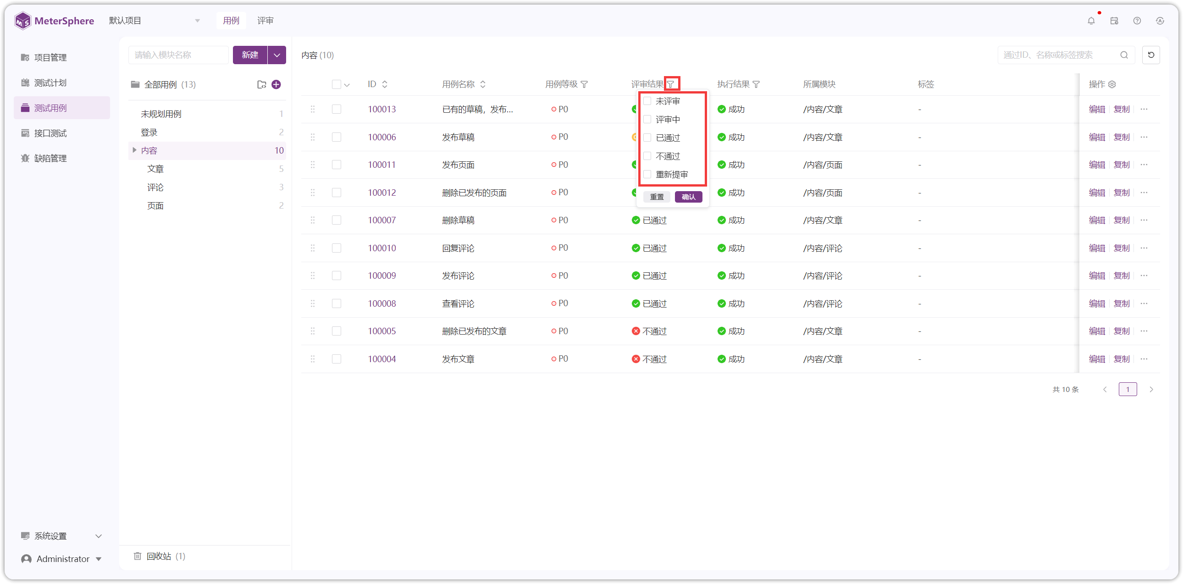Image resolution: width=1183 pixels, height=584 pixels.
Task: Open the 执行结果 filter icon
Action: 756,84
